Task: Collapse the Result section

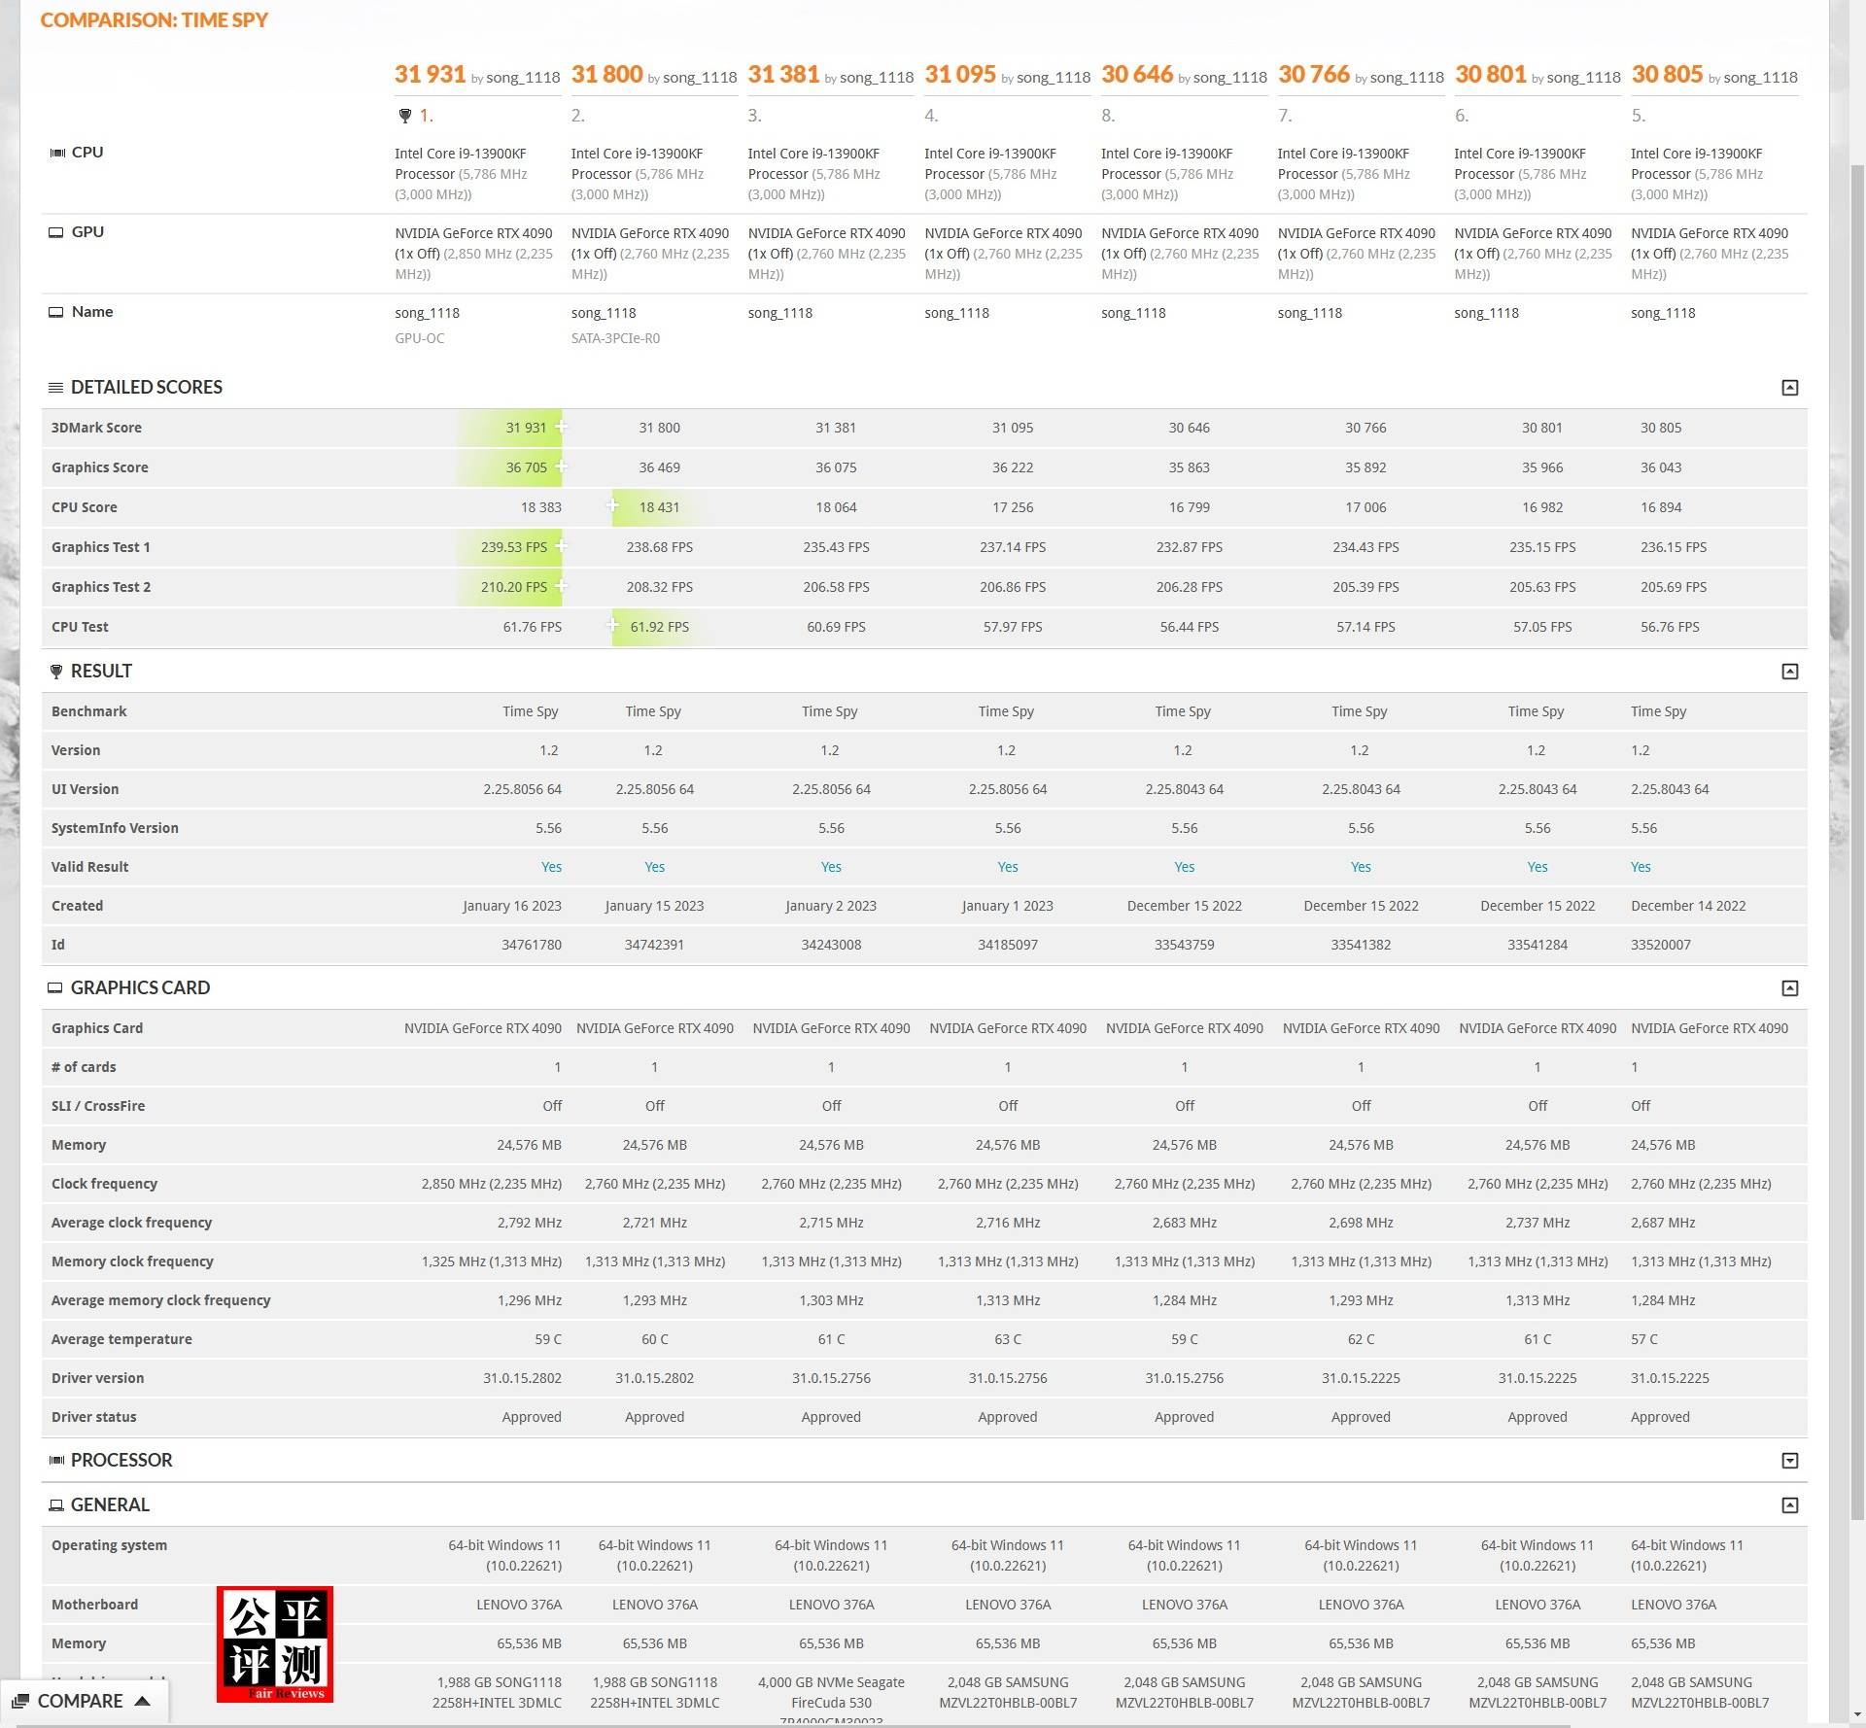Action: 1789,672
